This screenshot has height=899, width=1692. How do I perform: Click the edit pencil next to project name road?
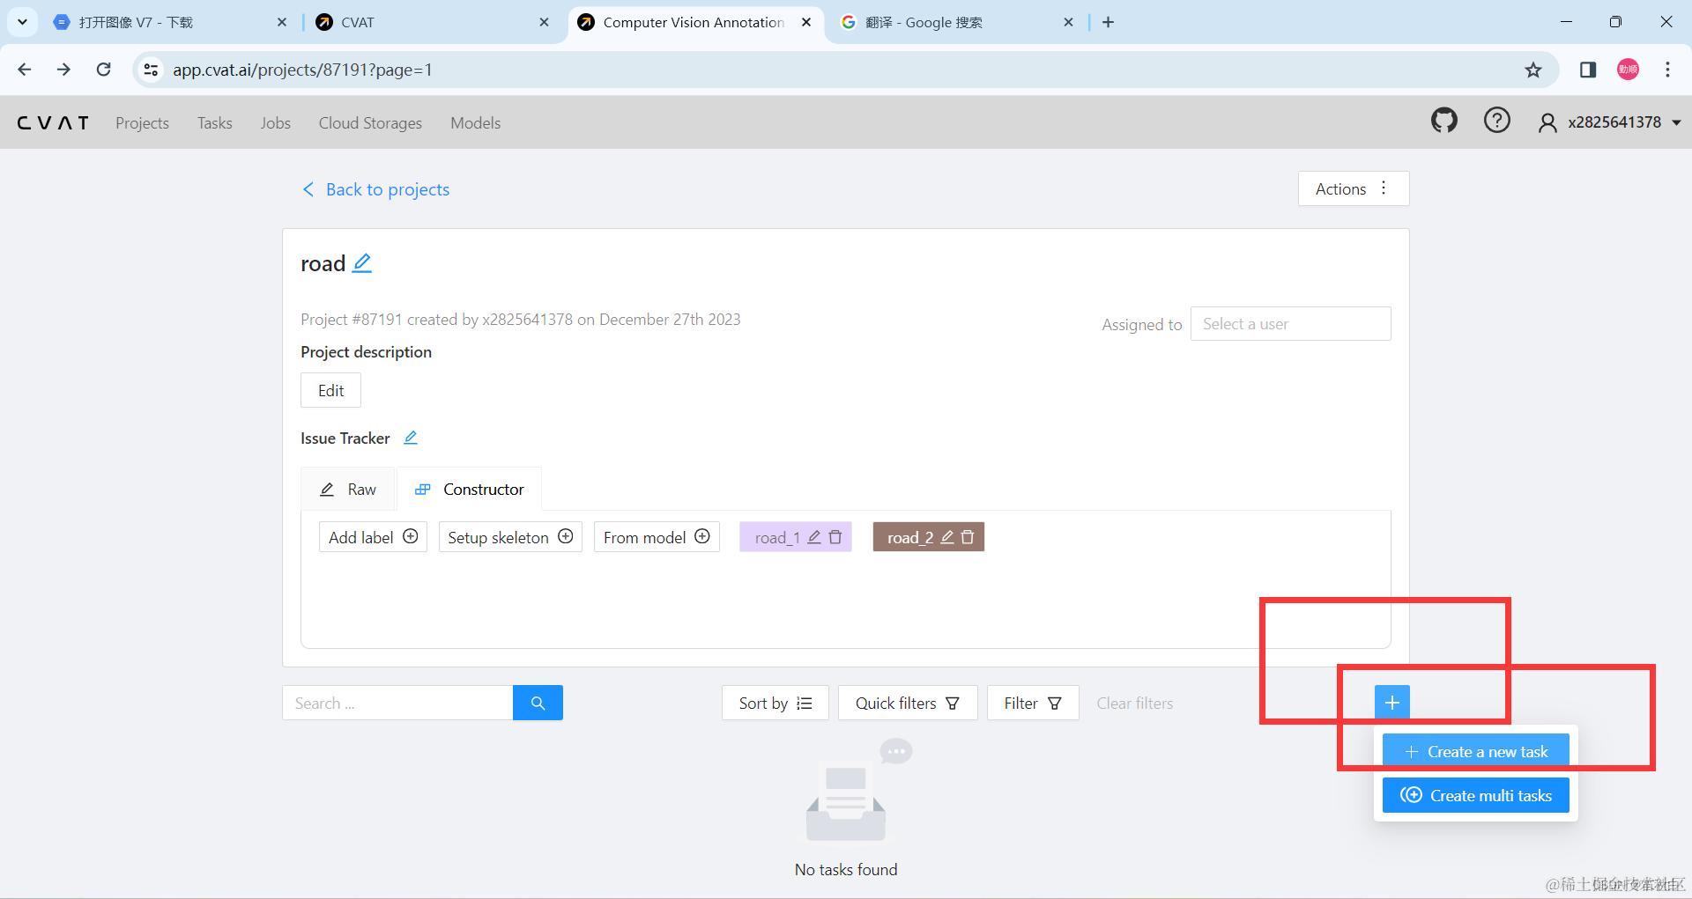(362, 263)
